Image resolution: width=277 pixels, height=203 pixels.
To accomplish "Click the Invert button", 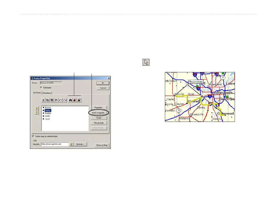I will pos(99,118).
